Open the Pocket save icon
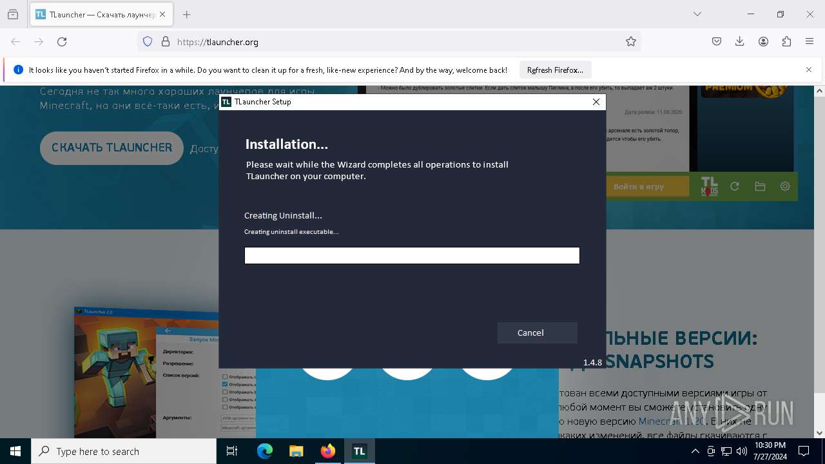This screenshot has width=825, height=464. coord(717,42)
